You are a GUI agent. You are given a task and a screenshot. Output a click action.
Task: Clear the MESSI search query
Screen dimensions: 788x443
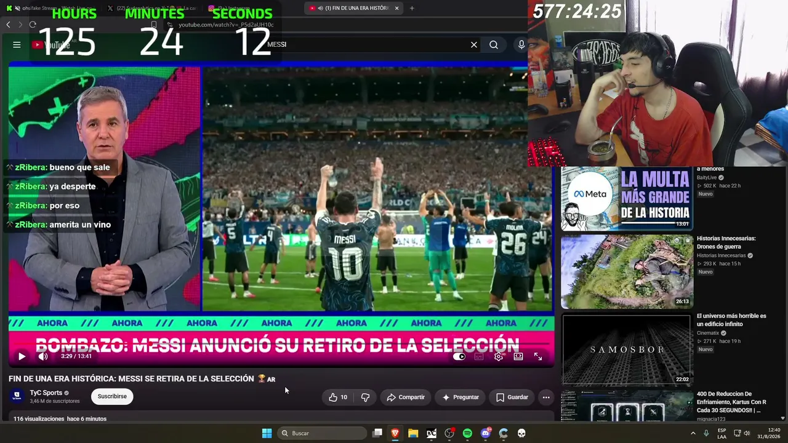(x=474, y=44)
